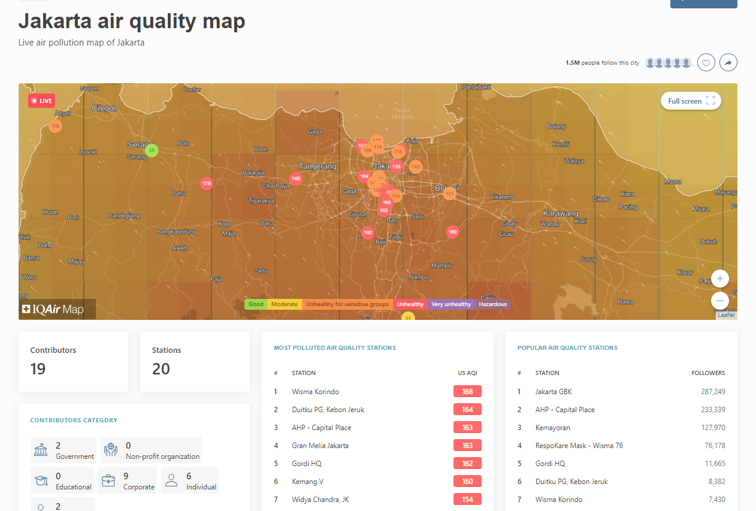Zoom out on the map
The height and width of the screenshot is (511, 756).
click(720, 300)
